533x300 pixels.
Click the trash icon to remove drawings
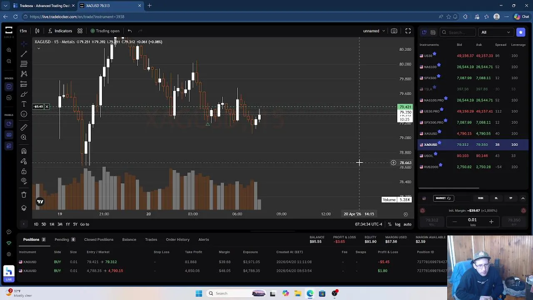[24, 195]
